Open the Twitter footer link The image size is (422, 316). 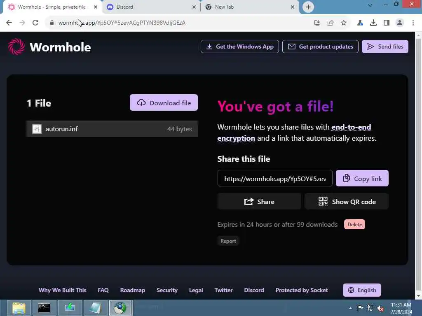point(223,290)
